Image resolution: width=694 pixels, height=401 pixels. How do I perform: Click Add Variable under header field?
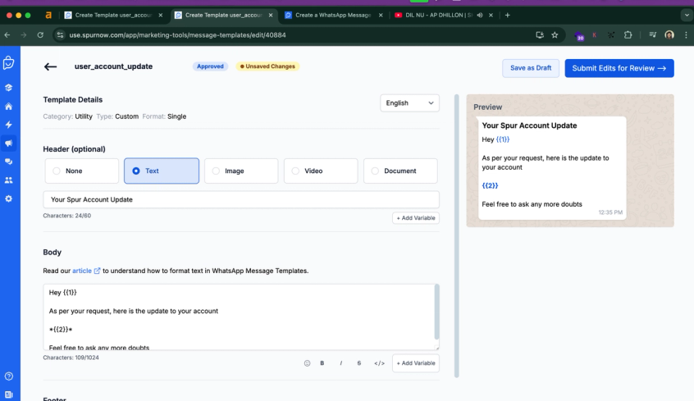pyautogui.click(x=416, y=218)
